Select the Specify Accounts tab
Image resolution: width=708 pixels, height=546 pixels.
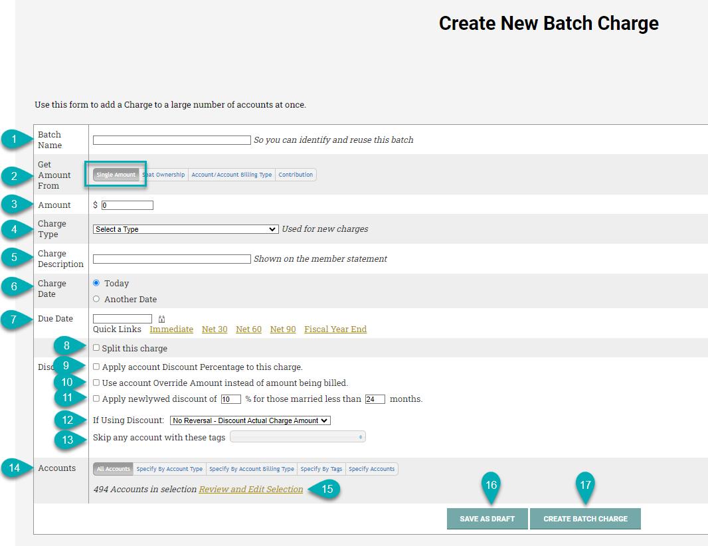371,468
